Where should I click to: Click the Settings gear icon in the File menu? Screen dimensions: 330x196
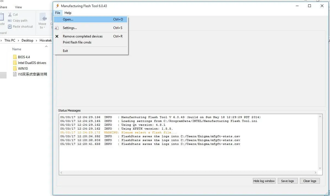point(57,28)
